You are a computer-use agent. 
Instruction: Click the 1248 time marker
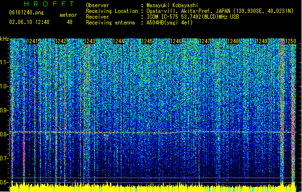coord(233,41)
